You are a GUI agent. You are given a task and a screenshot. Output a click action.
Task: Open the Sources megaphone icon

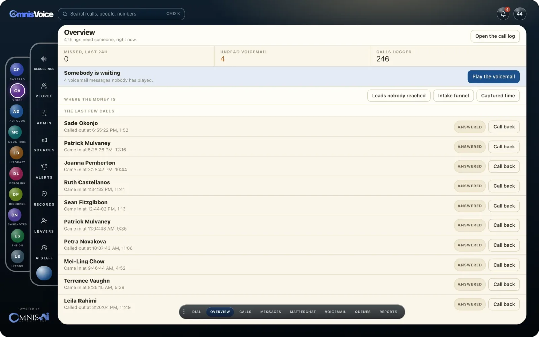(x=44, y=140)
